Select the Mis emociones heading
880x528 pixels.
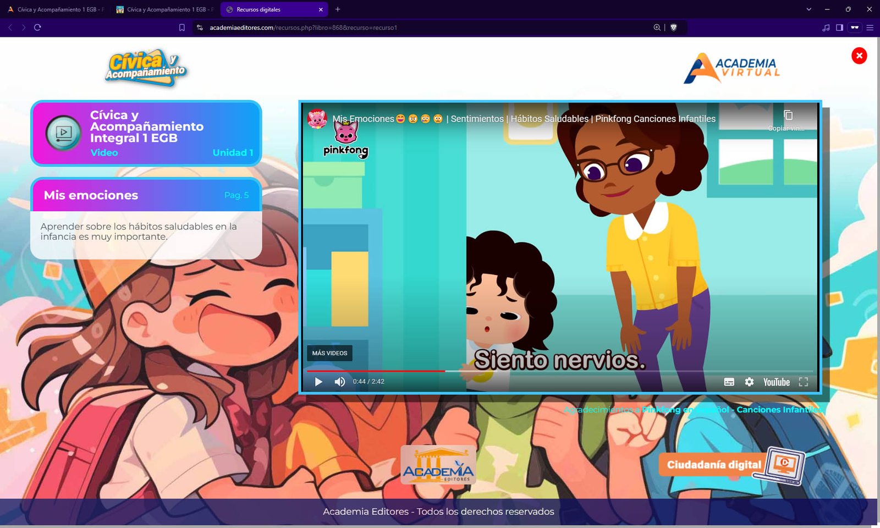(x=91, y=195)
